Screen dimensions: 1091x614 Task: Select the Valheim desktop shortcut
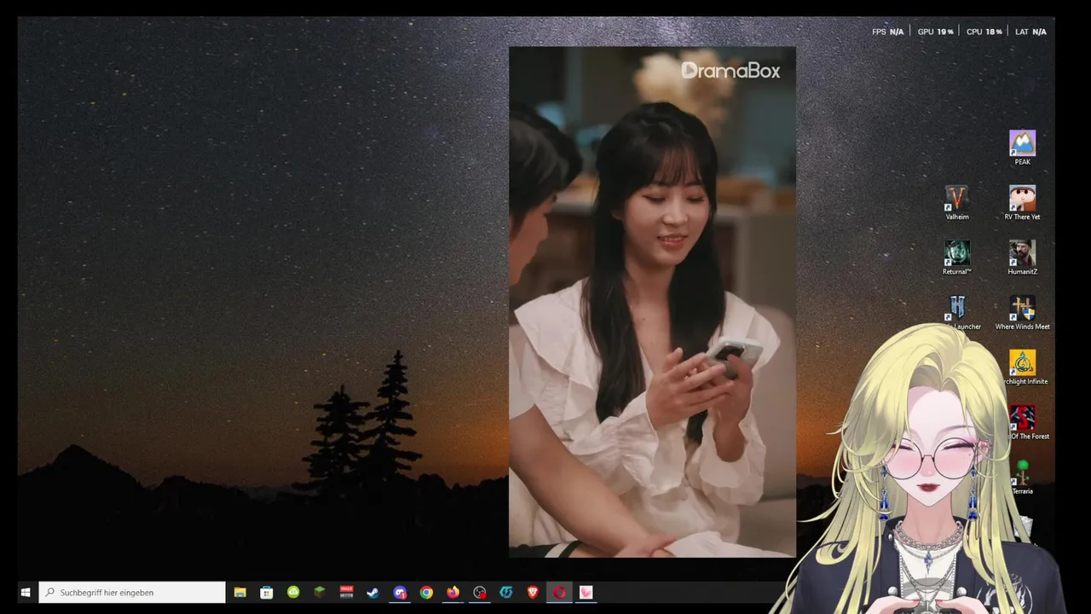[x=957, y=203]
